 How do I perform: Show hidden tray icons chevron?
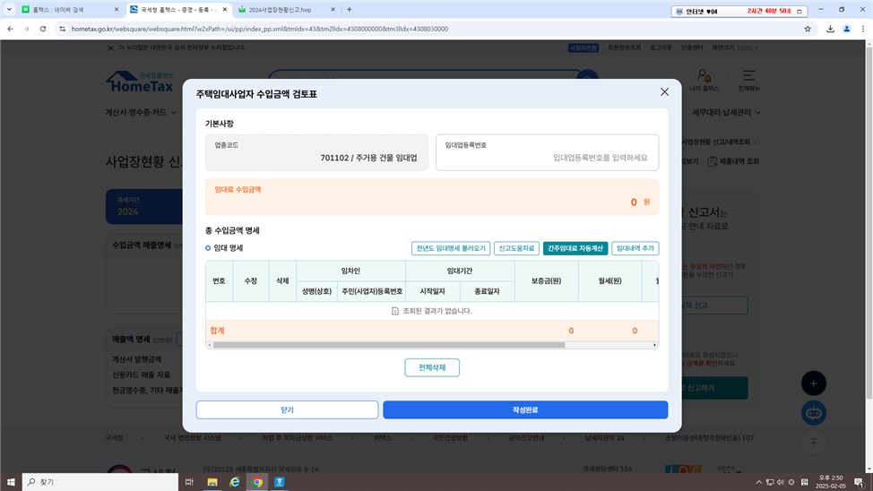tap(758, 482)
